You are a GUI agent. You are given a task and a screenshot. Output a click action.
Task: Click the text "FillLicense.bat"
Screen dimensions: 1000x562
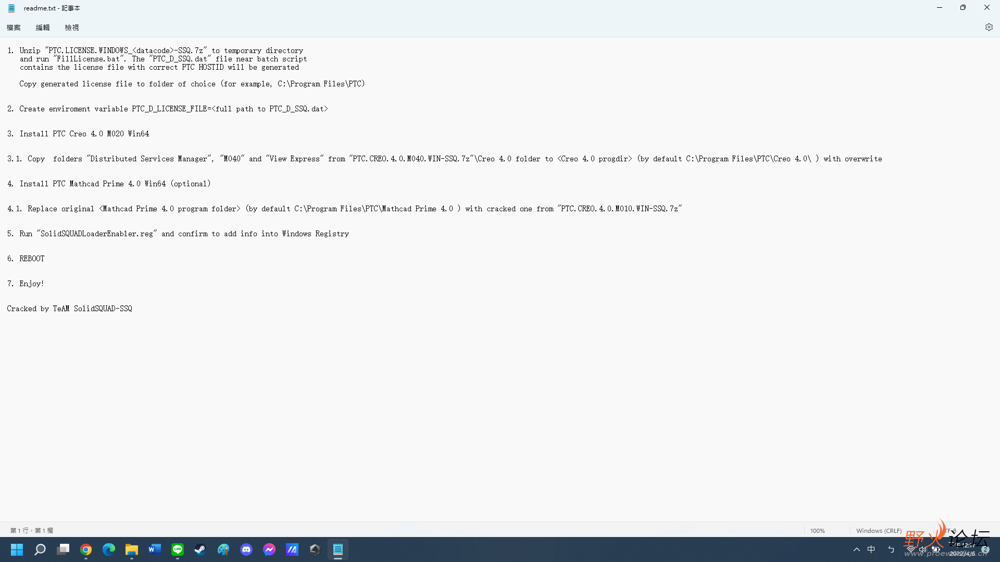[x=89, y=59]
